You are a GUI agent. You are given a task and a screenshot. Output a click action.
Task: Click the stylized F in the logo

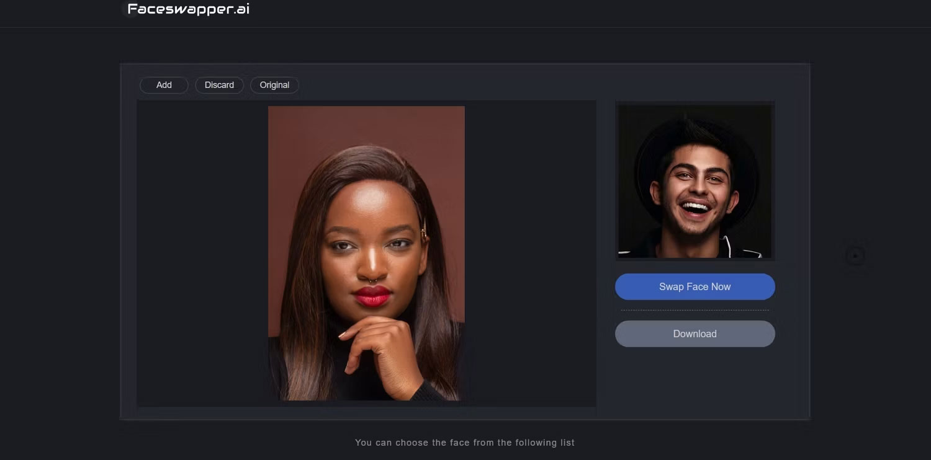[133, 9]
